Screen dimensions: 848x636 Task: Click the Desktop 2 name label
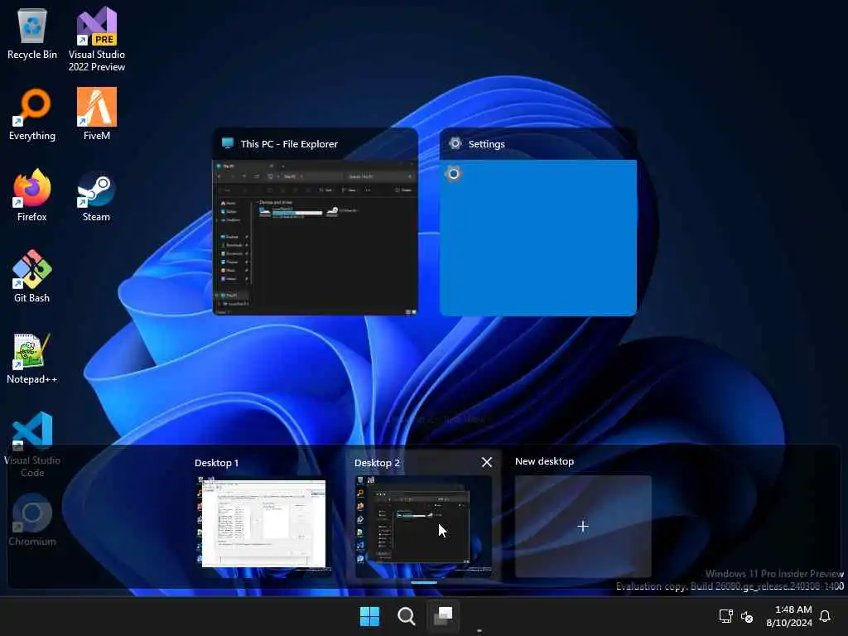(377, 463)
